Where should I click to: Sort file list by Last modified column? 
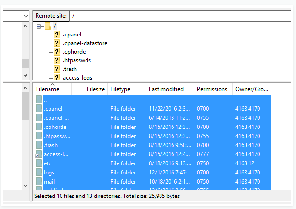coord(170,89)
